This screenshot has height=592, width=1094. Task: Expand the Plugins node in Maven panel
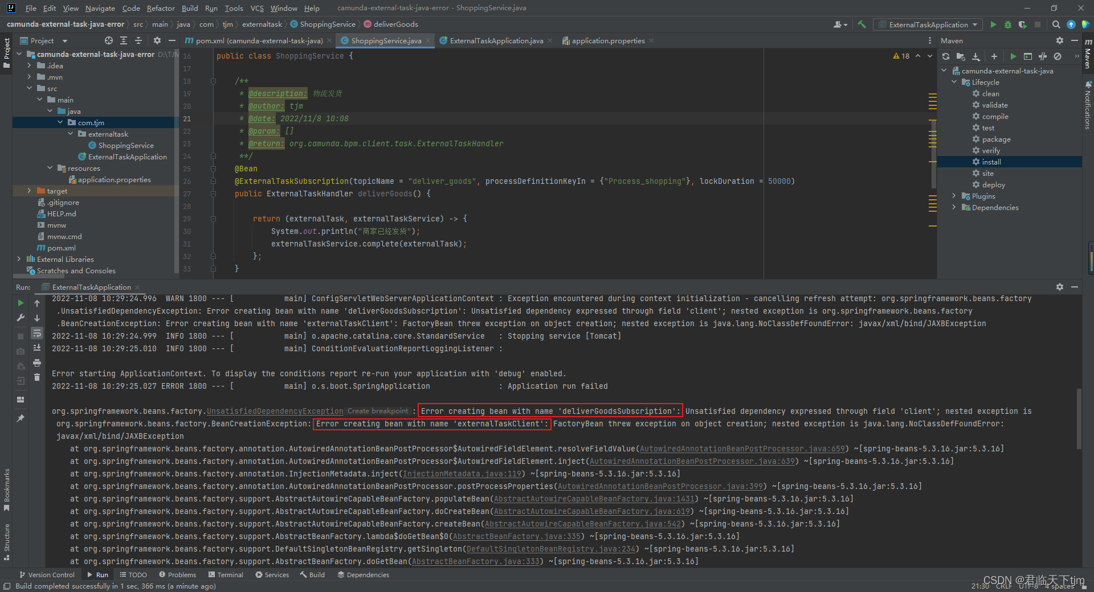[x=954, y=196]
